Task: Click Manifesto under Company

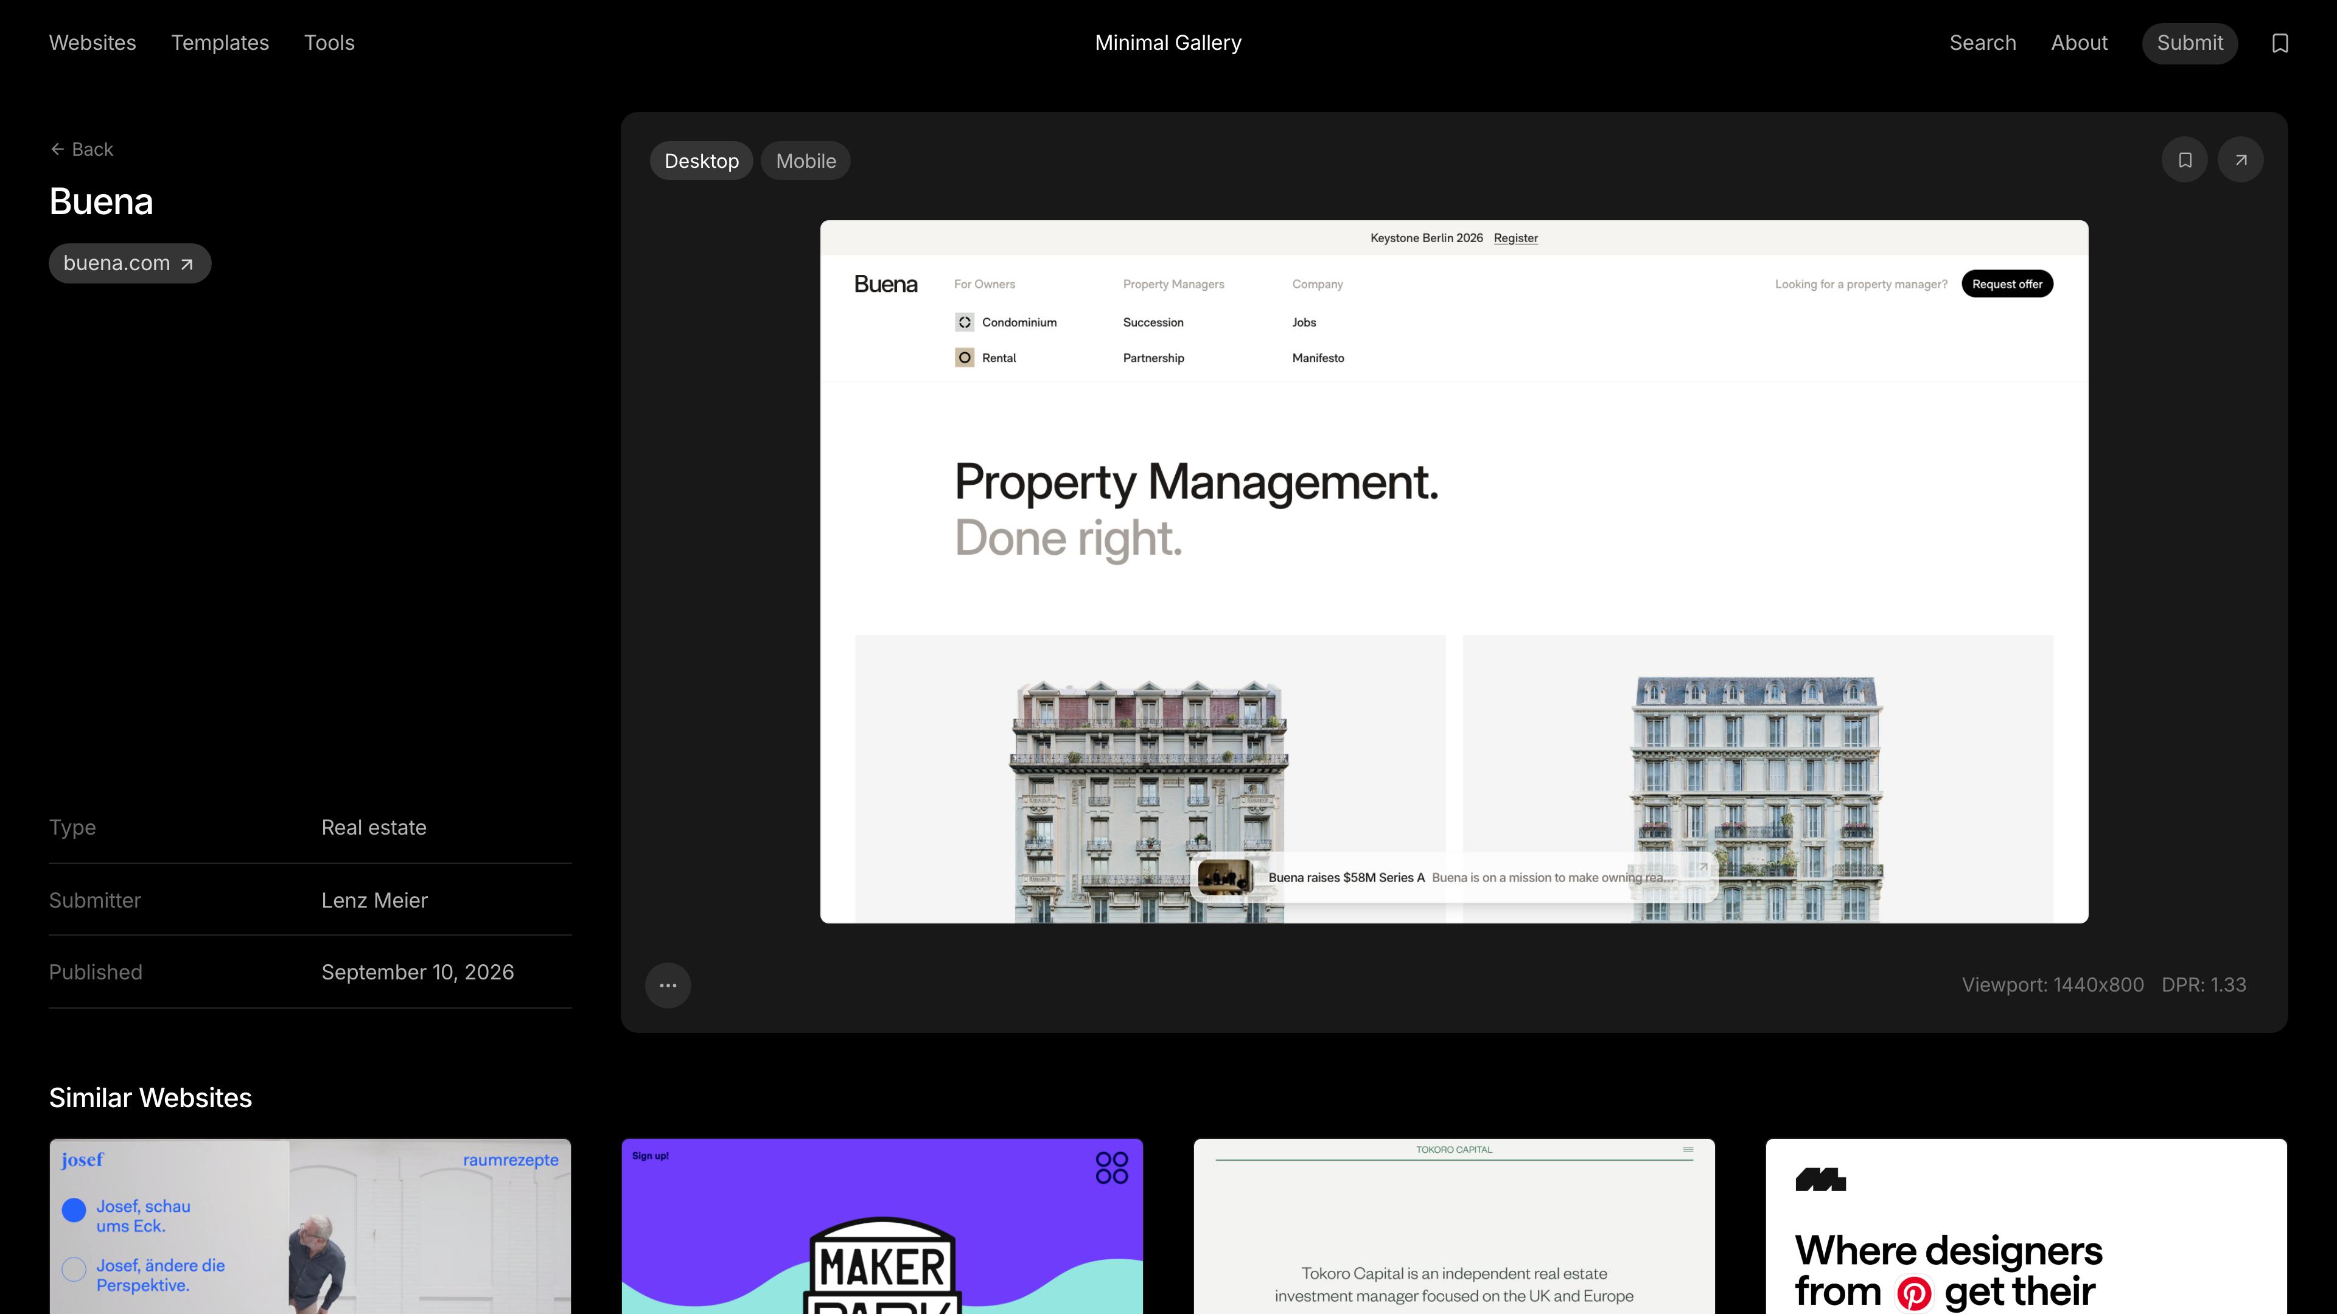Action: [1318, 357]
